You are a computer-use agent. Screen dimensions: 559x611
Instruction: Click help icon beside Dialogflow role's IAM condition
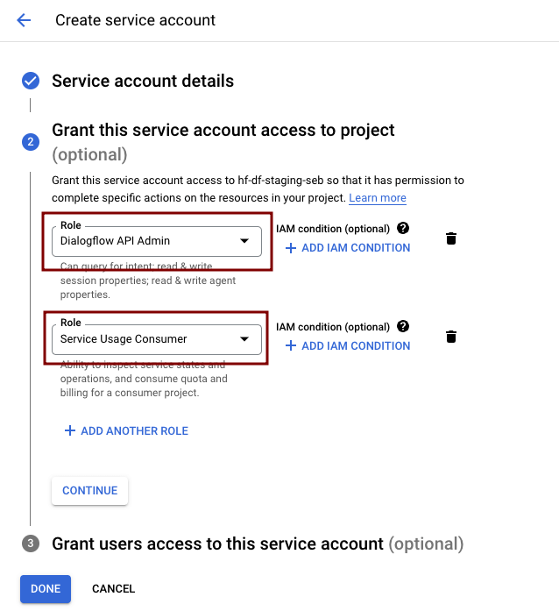[x=403, y=228]
